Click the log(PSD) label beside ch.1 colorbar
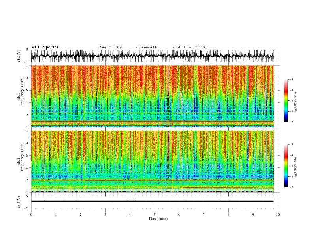Viewport: 313px width, 241px height. pos(296,103)
